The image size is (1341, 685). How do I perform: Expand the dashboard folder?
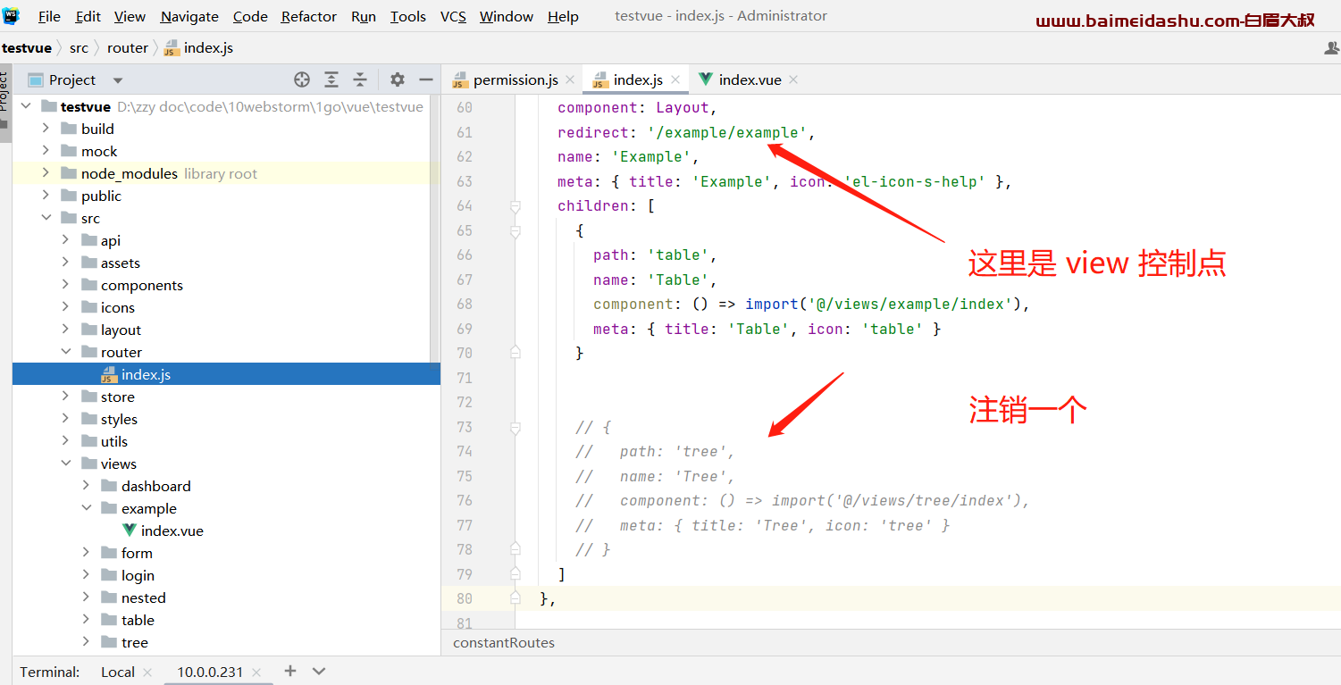point(87,486)
